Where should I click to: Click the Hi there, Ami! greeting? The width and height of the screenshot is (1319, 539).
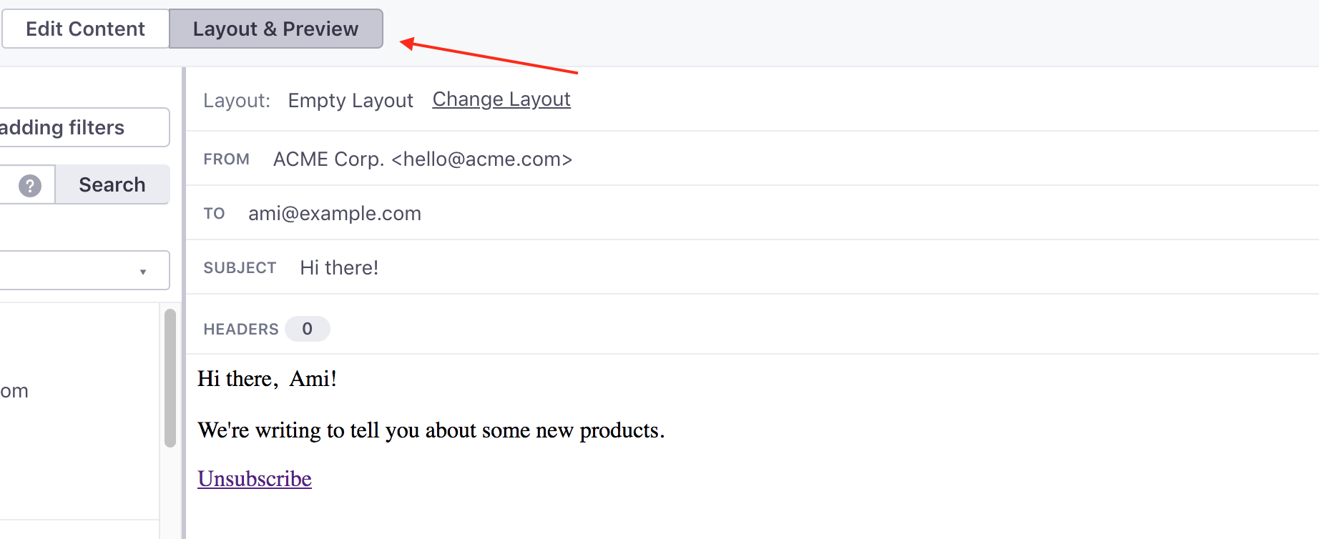point(268,378)
